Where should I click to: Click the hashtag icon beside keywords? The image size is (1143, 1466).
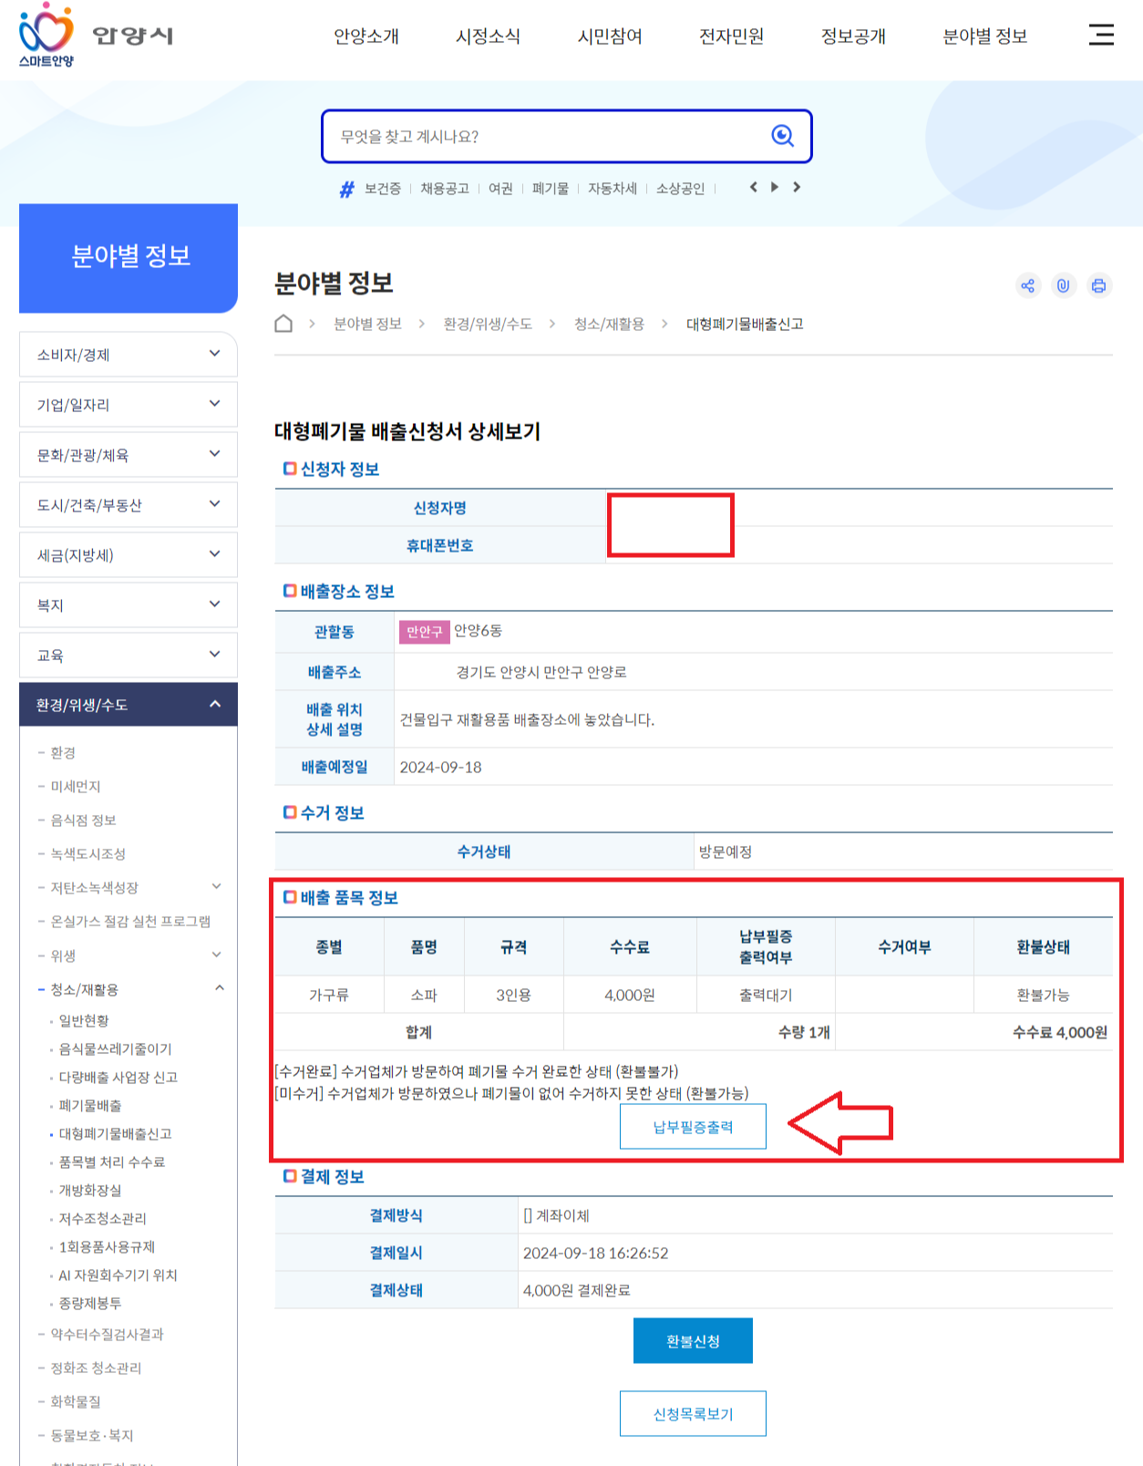tap(346, 189)
